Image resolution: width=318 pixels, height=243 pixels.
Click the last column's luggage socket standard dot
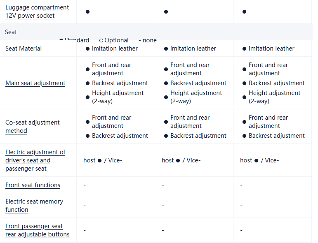click(244, 12)
